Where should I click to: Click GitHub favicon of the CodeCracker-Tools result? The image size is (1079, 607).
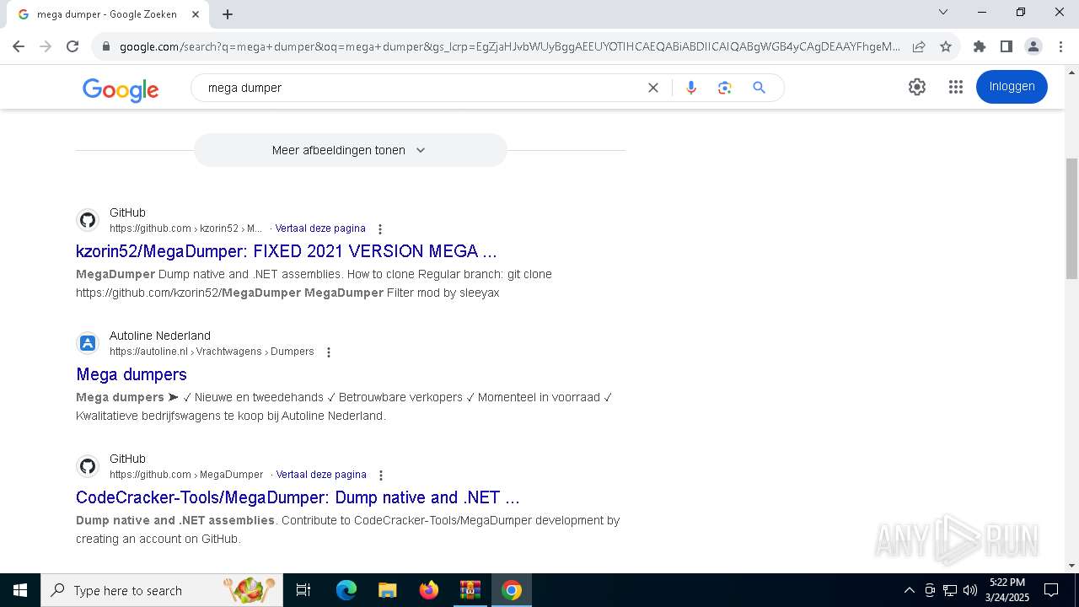click(x=88, y=467)
